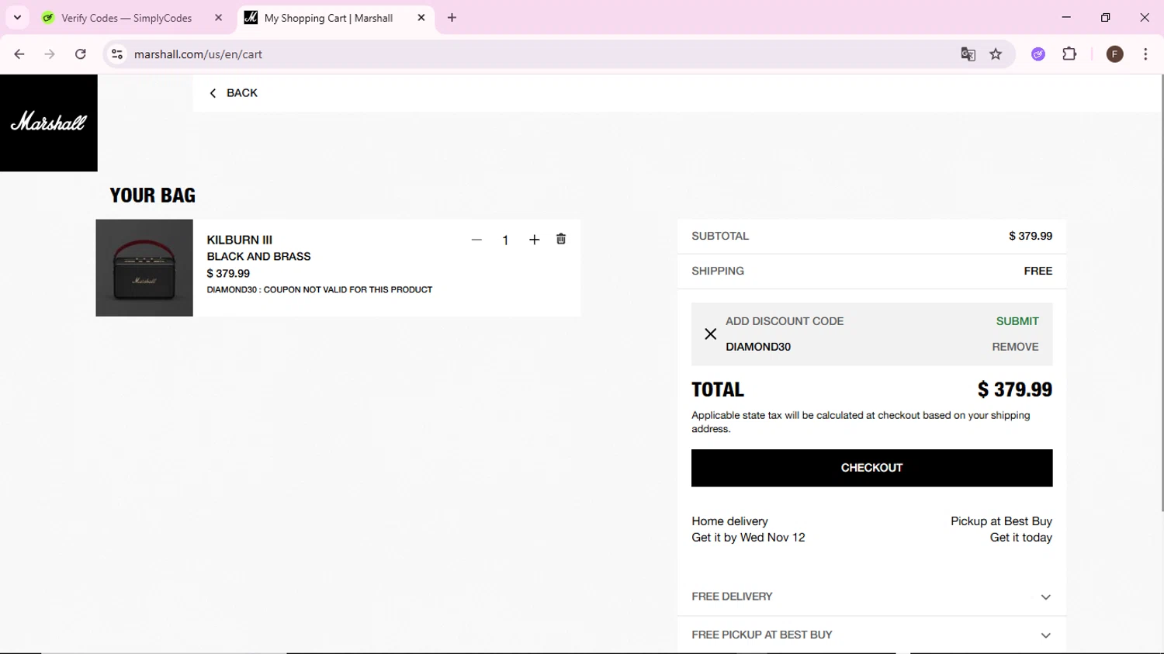Open Chrome three-dot menu
This screenshot has width=1164, height=654.
point(1145,54)
